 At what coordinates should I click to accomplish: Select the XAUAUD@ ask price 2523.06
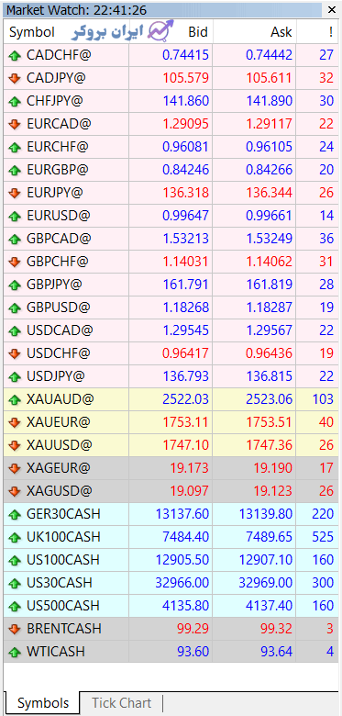point(269,399)
